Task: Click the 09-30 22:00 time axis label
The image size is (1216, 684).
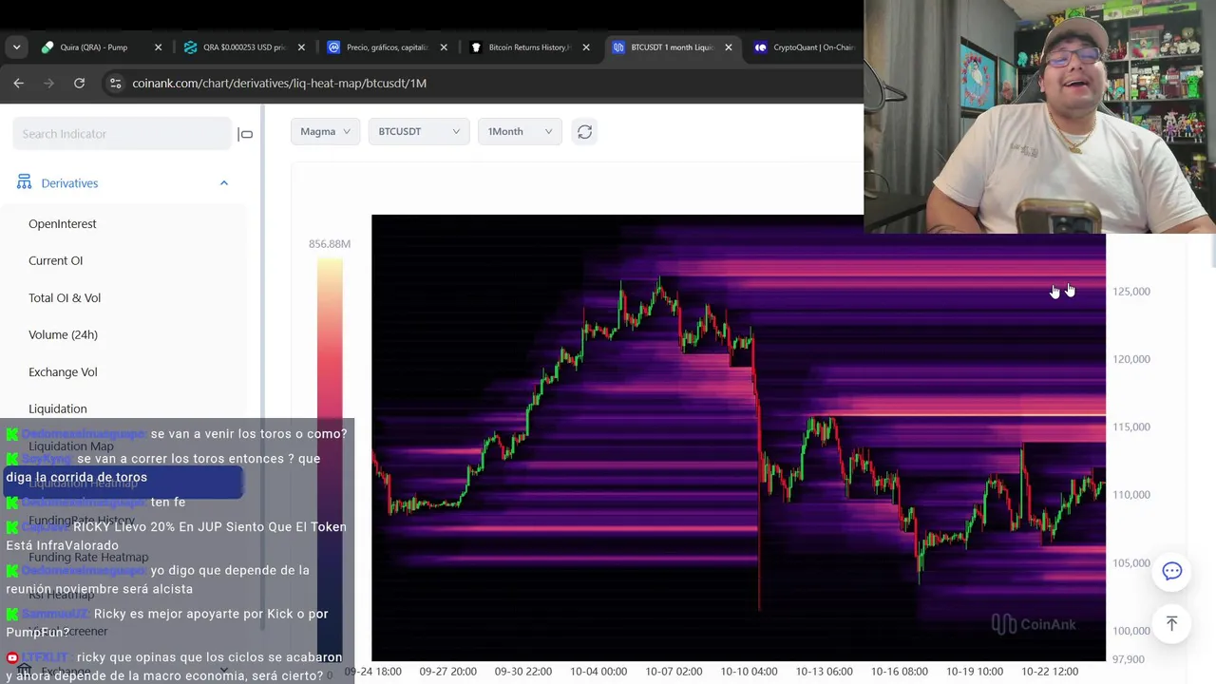Action: (522, 672)
